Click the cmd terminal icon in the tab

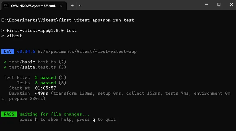point(6,6)
